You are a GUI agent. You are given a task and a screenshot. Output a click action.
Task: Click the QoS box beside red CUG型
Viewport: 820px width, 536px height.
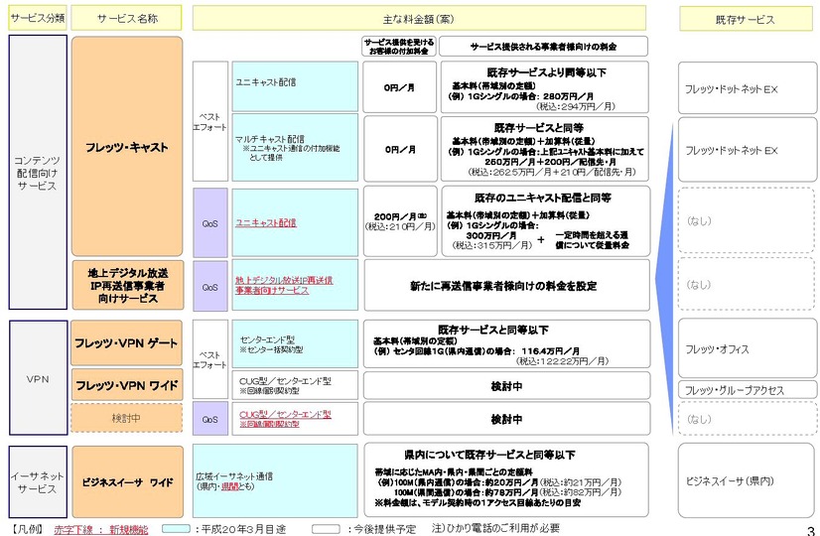(x=210, y=419)
